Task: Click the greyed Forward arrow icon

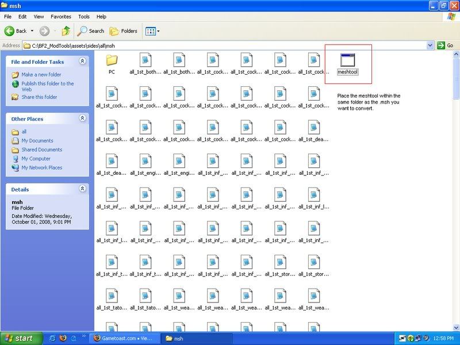Action: tap(45, 31)
